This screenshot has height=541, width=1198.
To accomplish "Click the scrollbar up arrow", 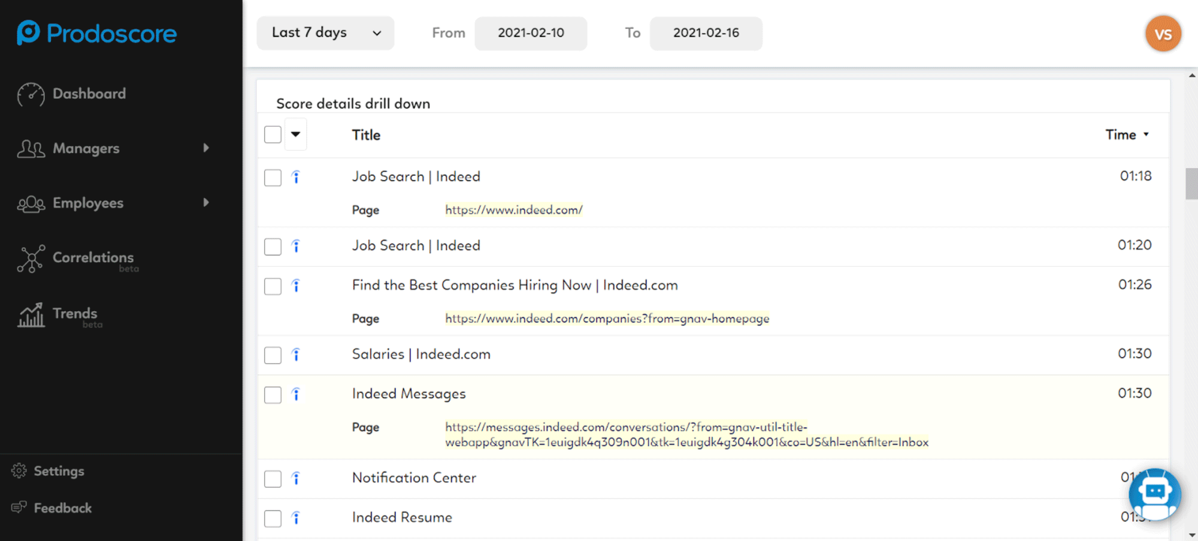I will pyautogui.click(x=1192, y=75).
